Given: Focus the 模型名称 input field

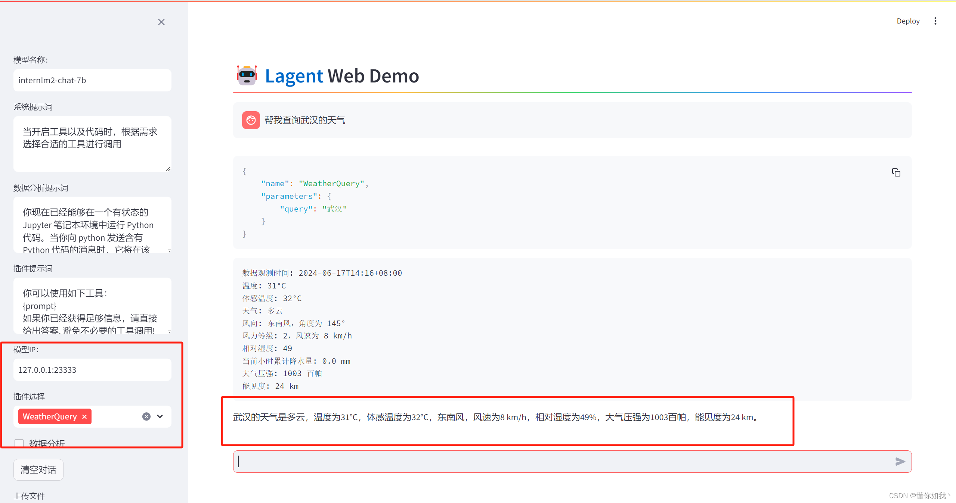Looking at the screenshot, I should tap(92, 80).
